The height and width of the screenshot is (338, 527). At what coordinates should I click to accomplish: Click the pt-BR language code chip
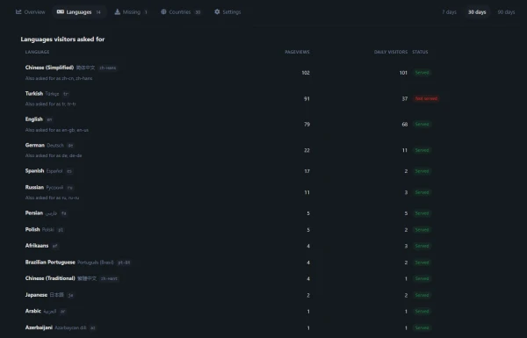[124, 262]
